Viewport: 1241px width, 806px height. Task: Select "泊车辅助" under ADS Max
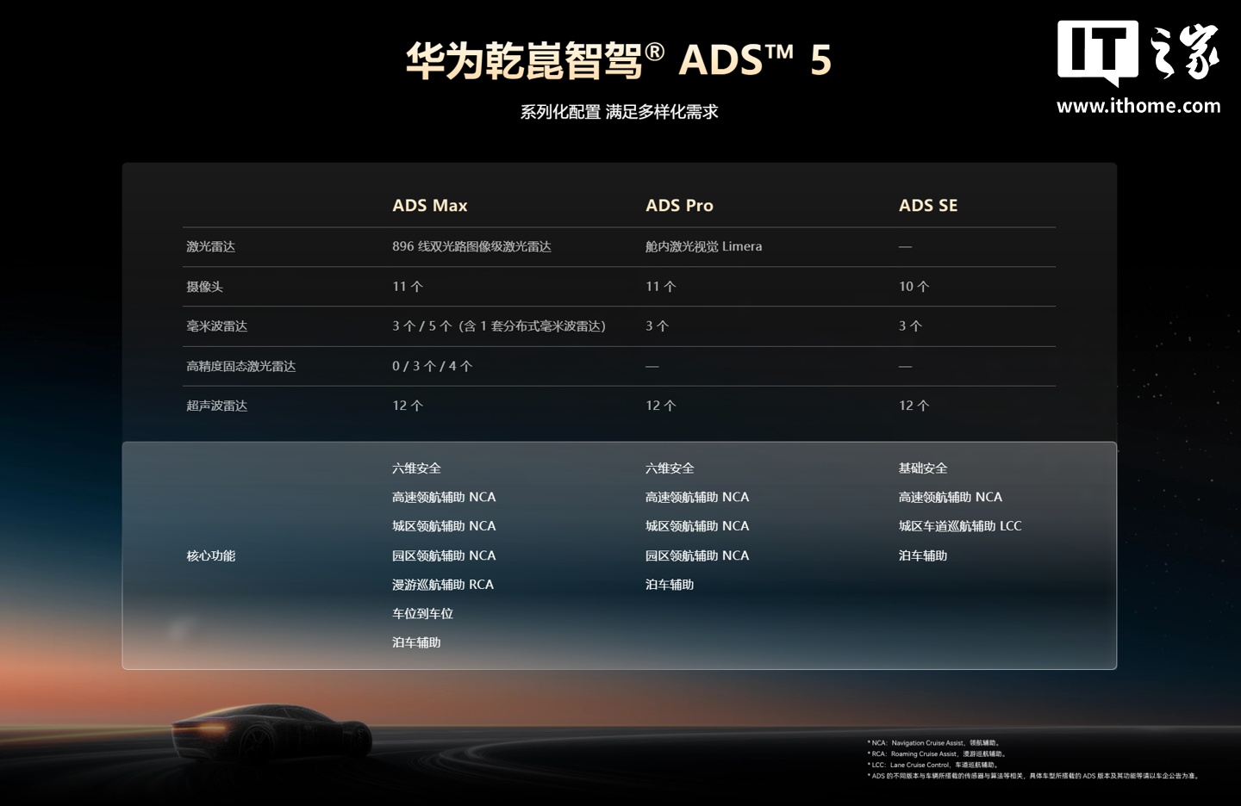point(416,643)
